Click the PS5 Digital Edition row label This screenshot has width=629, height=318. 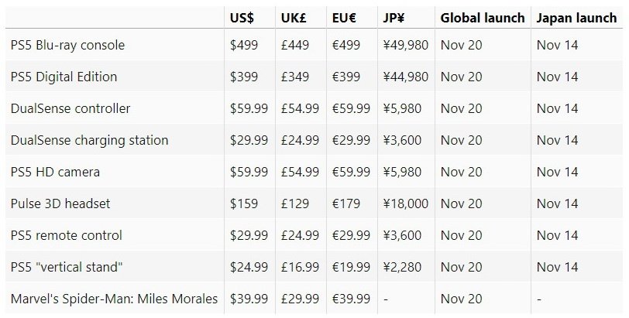click(64, 77)
